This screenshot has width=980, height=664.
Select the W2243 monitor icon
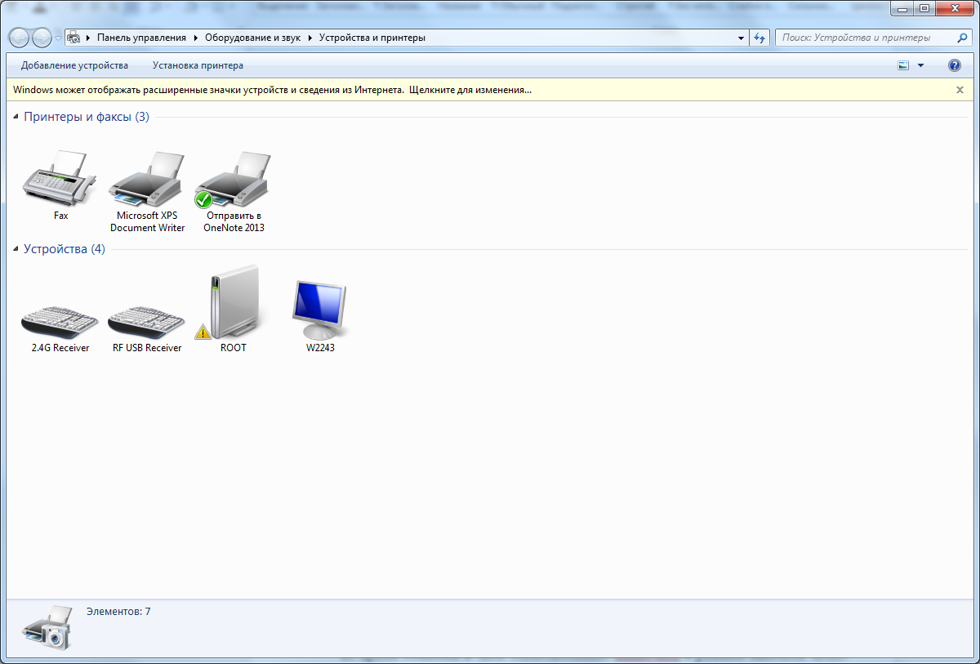click(x=320, y=310)
